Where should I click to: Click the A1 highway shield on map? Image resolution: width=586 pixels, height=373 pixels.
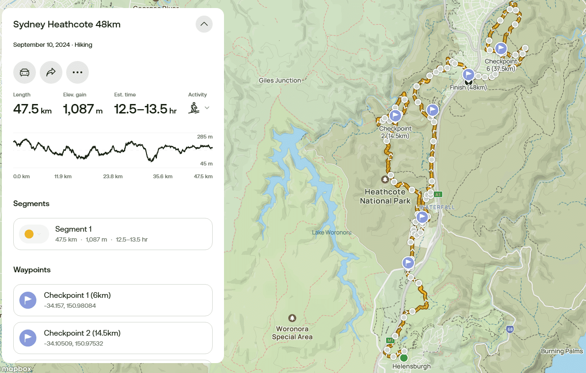438,194
